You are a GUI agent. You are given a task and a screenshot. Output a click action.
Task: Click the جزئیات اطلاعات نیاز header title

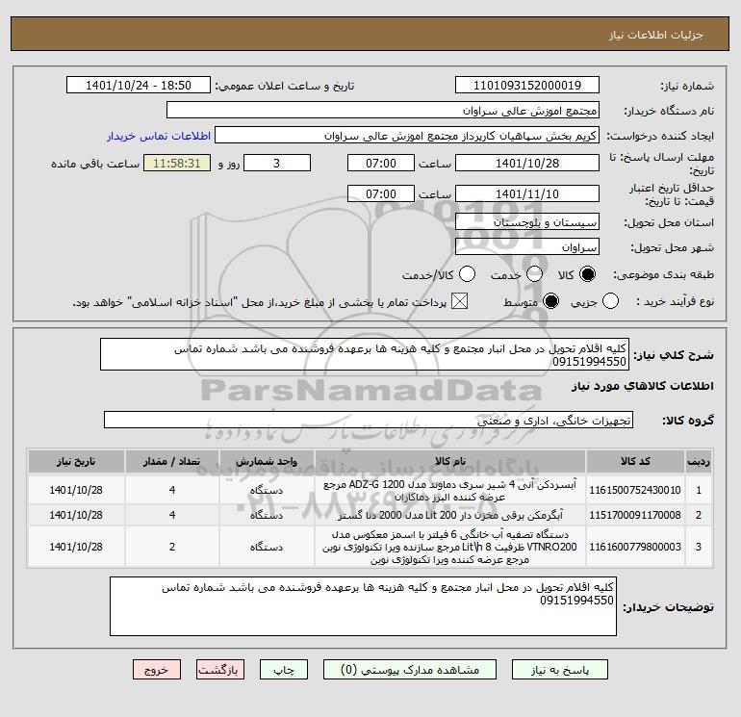coord(656,35)
